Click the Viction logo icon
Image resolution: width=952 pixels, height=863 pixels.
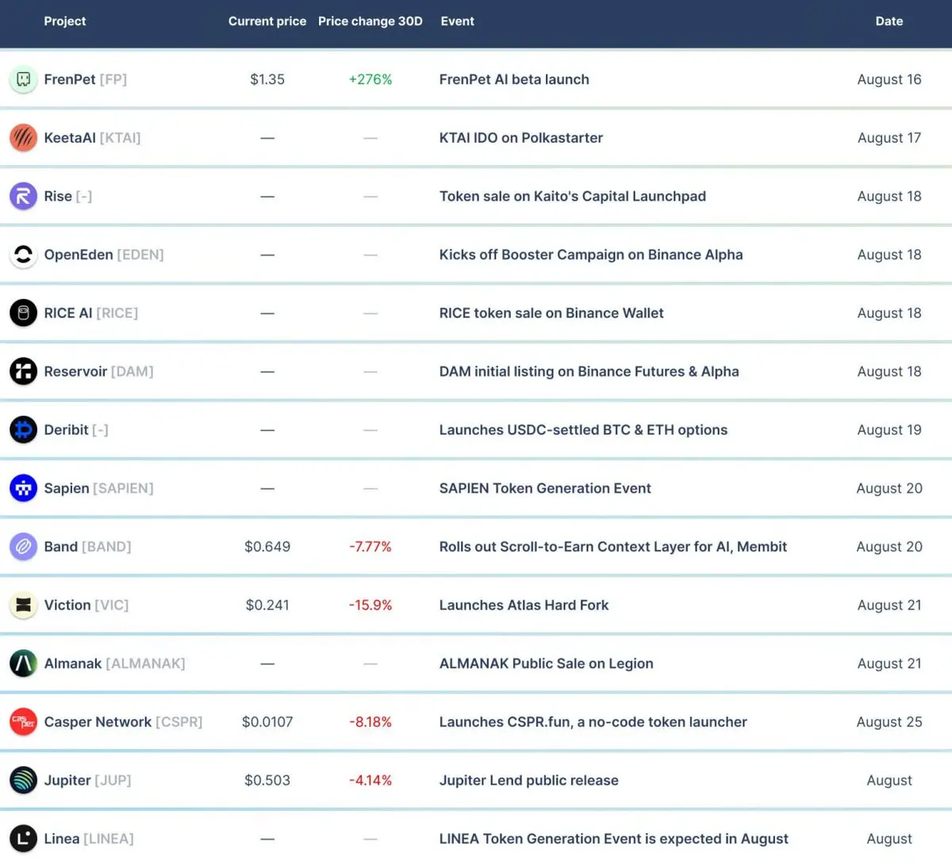click(23, 605)
